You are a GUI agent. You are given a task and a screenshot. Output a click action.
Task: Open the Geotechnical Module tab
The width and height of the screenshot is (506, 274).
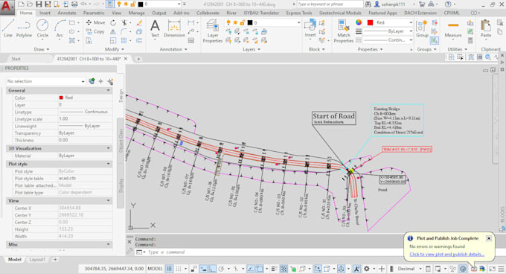click(340, 13)
